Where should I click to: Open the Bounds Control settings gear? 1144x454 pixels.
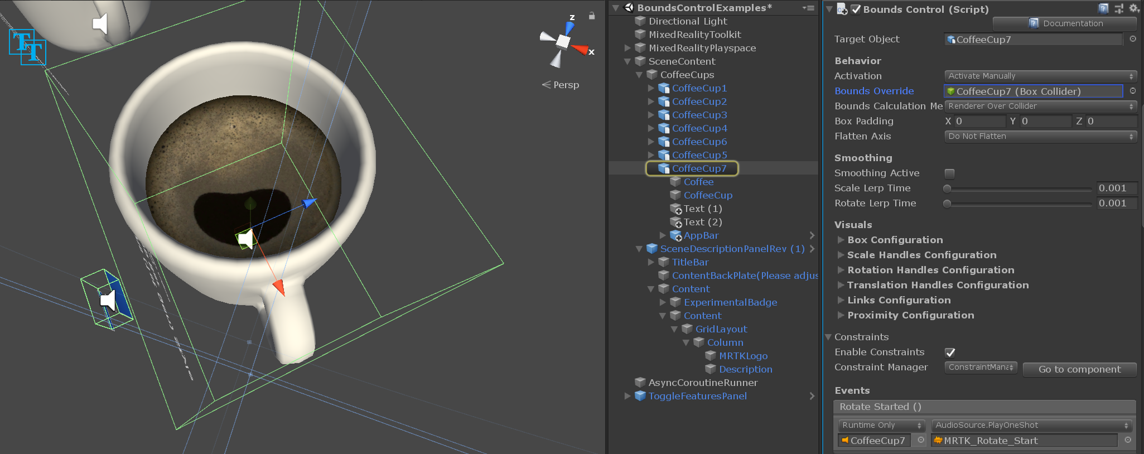pos(1133,8)
